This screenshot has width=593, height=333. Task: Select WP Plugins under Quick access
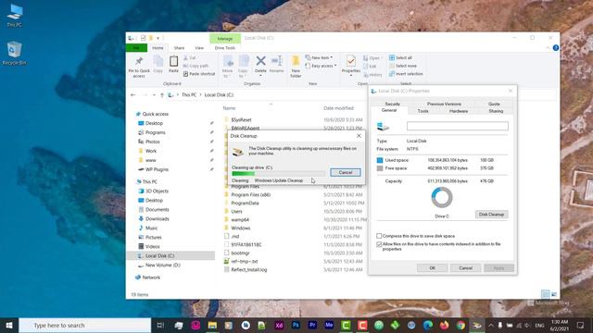[157, 169]
